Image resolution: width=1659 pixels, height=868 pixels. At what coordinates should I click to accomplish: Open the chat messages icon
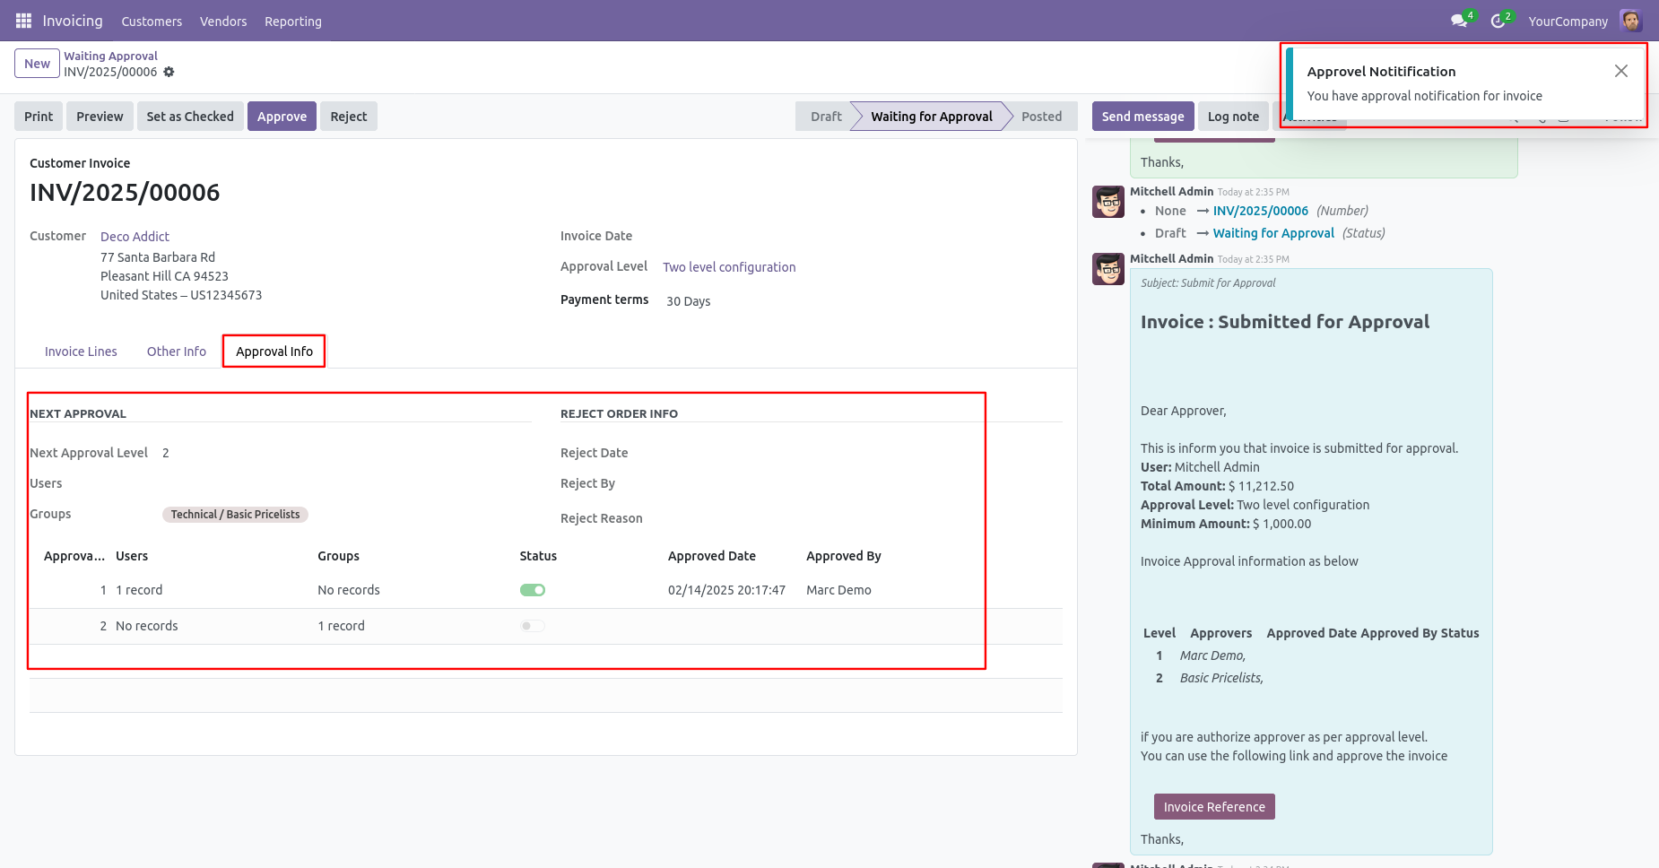coord(1459,21)
